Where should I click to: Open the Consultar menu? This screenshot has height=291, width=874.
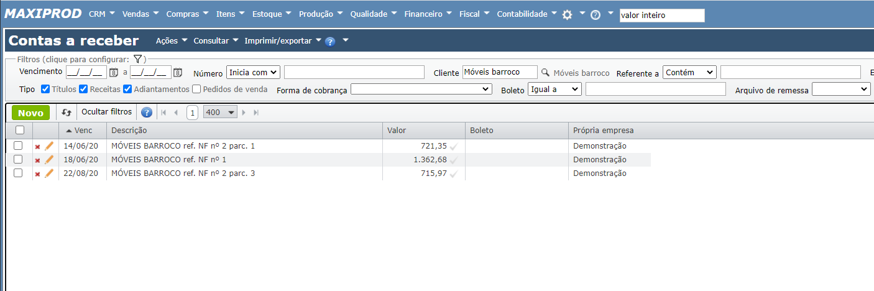point(216,40)
